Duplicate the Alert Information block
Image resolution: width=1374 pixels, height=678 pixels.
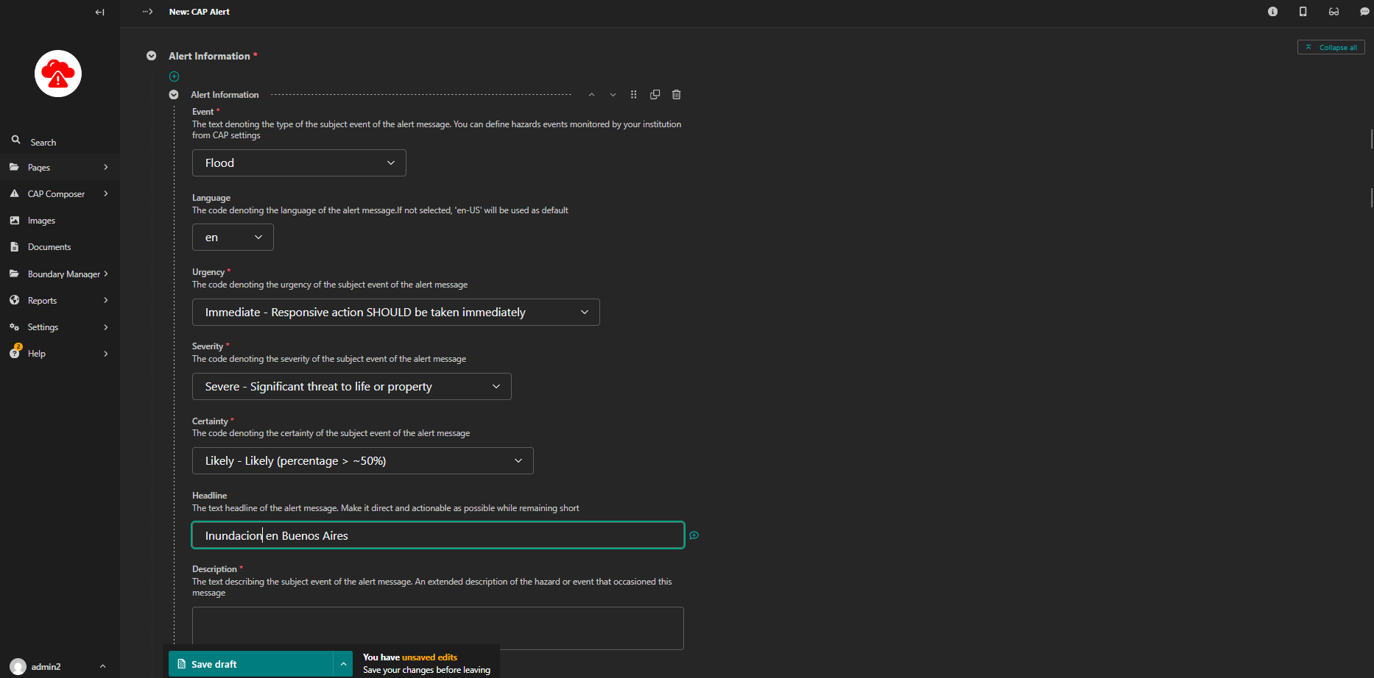click(x=655, y=95)
